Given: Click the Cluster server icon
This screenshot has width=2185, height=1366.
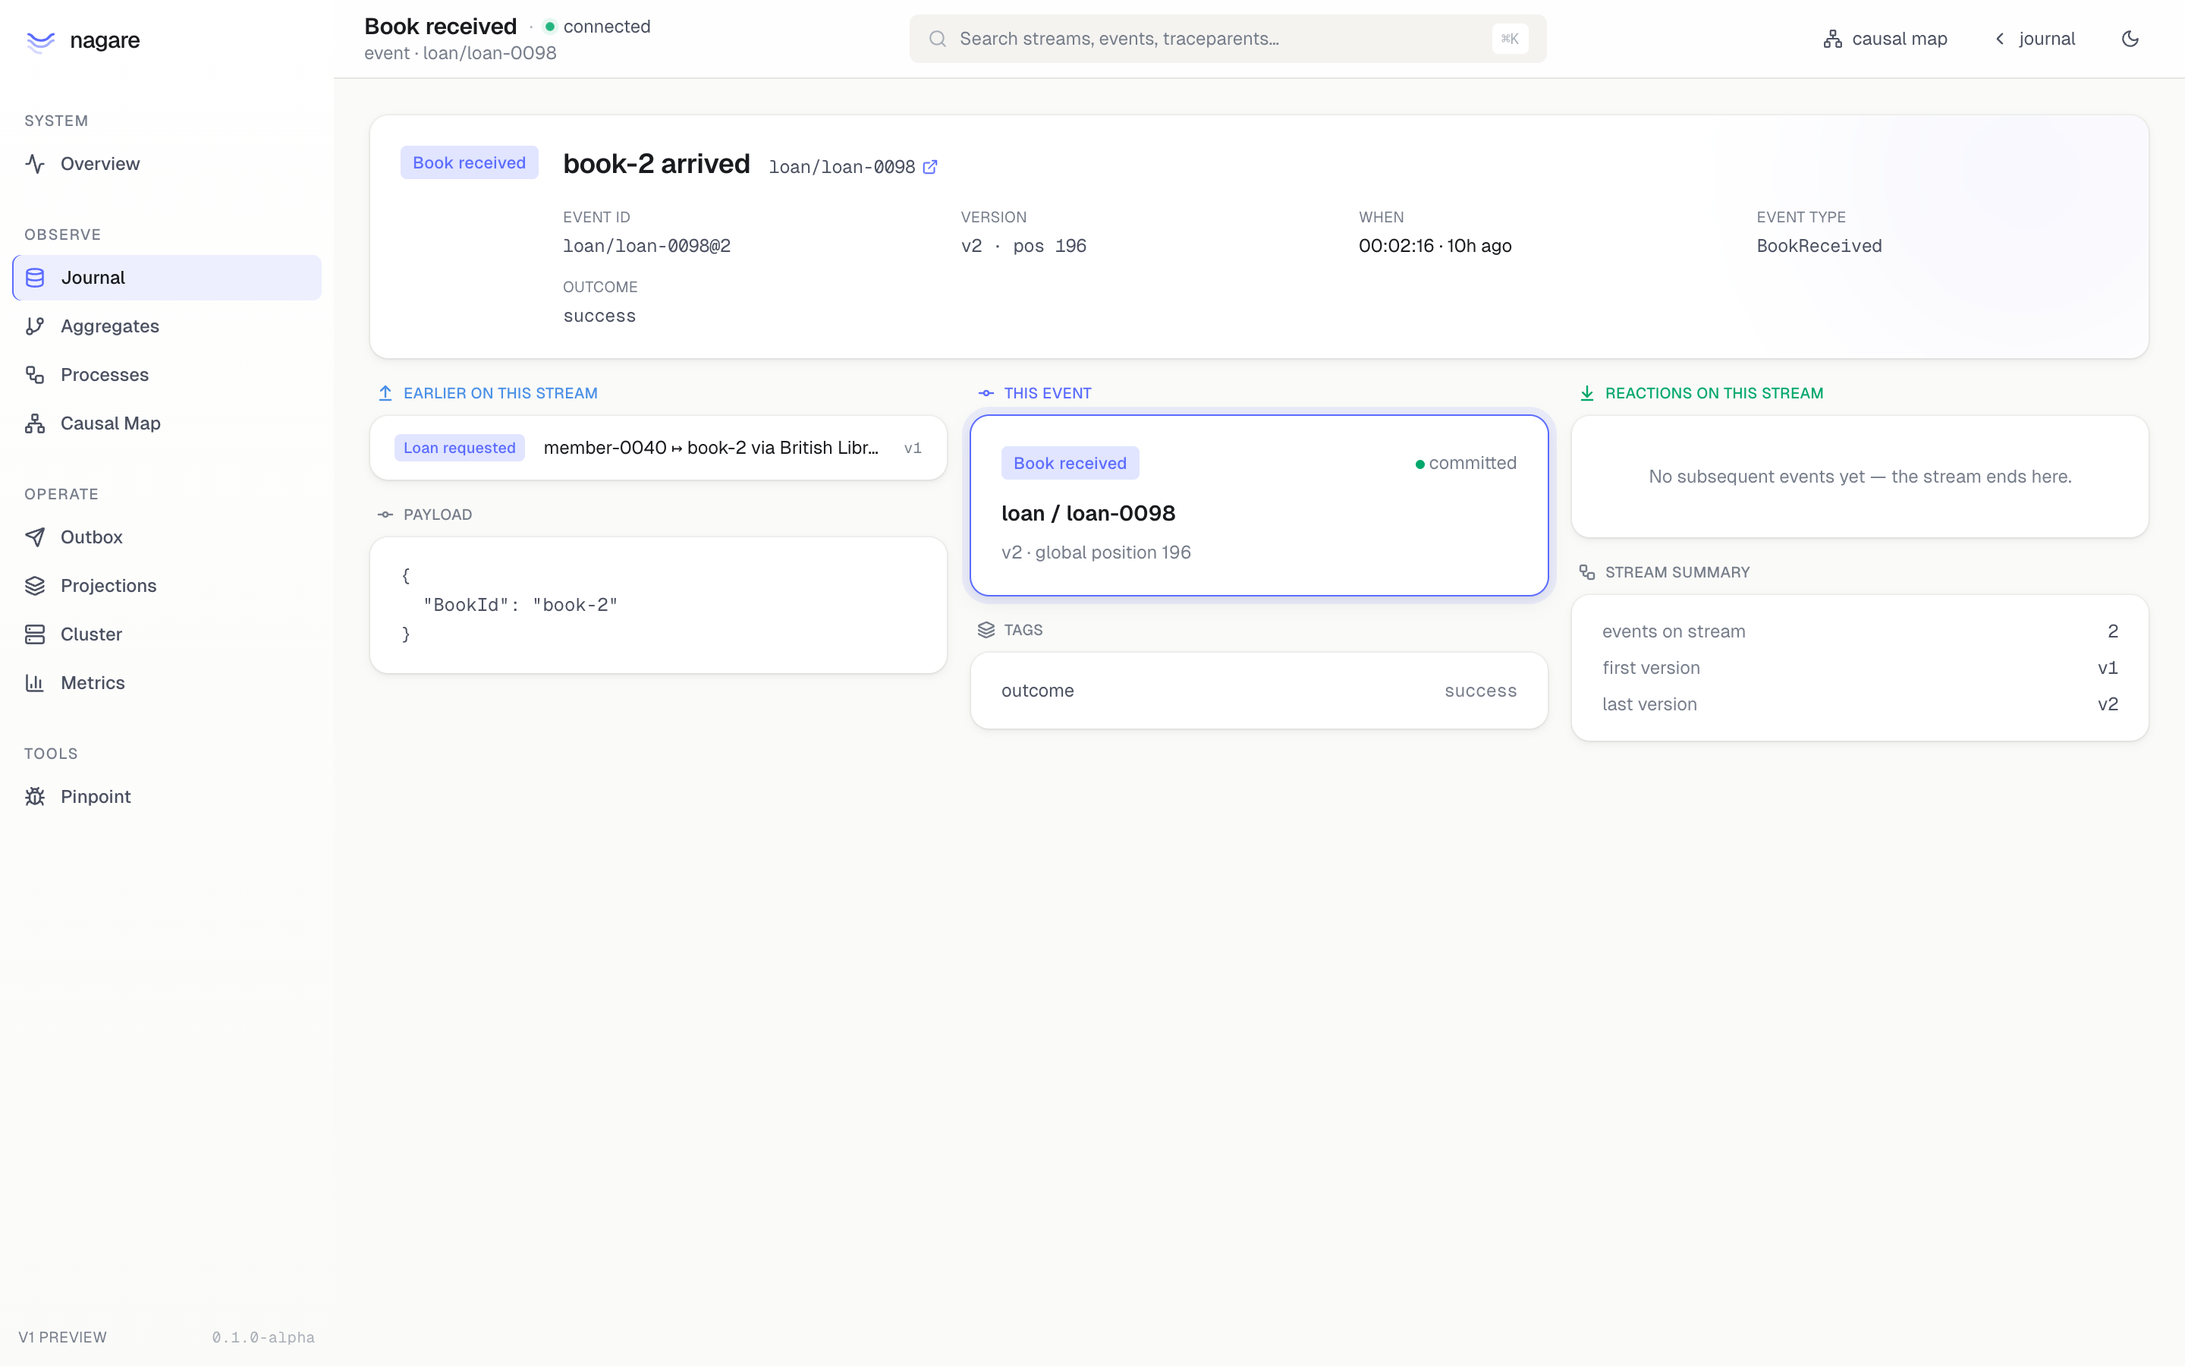Looking at the screenshot, I should 35,634.
